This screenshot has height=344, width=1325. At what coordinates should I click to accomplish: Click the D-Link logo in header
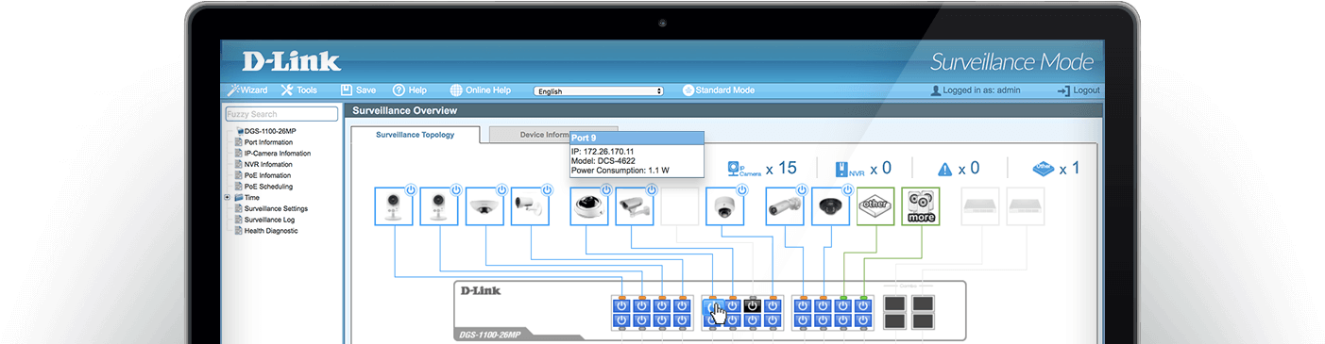pyautogui.click(x=291, y=62)
